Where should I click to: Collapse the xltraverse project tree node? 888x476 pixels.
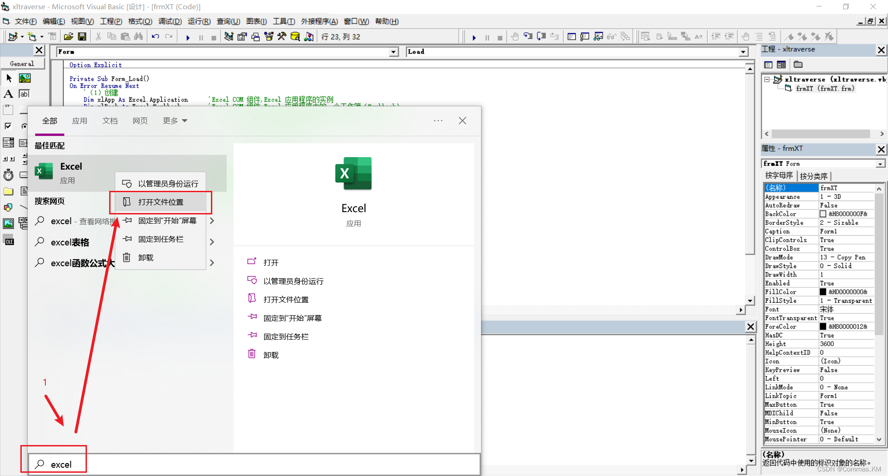pyautogui.click(x=767, y=79)
